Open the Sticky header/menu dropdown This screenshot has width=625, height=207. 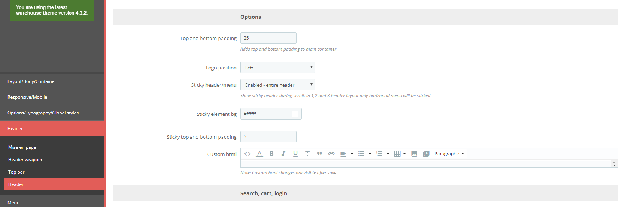(x=277, y=85)
